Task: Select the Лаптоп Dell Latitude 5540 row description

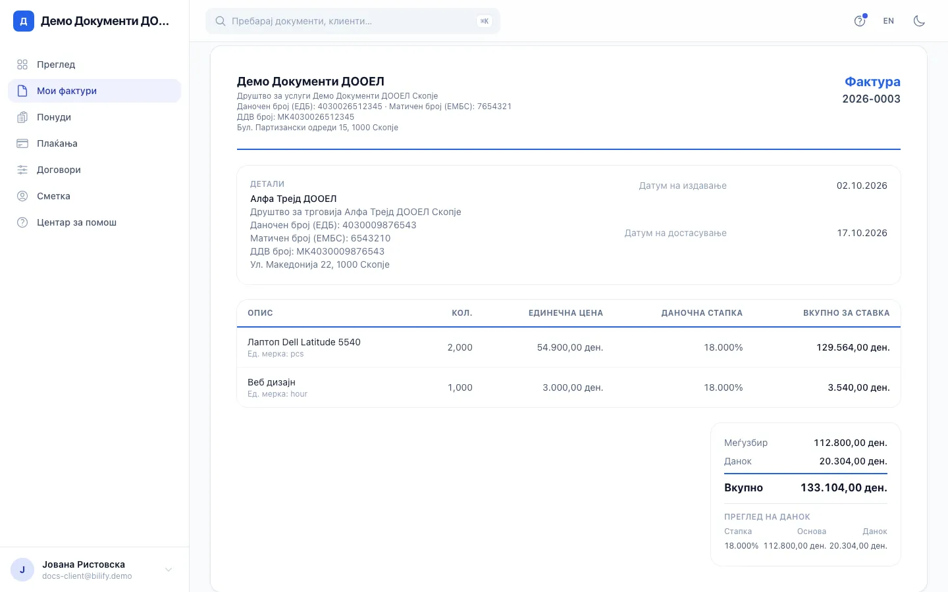Action: 304,342
